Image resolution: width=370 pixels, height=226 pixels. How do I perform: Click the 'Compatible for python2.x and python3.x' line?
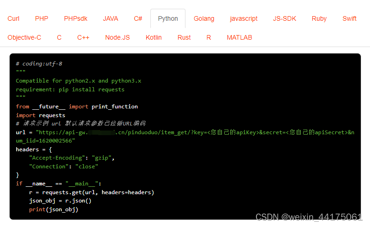78,81
